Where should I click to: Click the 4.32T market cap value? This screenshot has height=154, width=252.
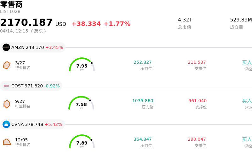pyautogui.click(x=185, y=20)
